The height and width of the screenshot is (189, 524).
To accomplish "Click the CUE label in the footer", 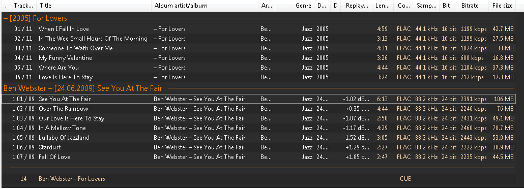I will (x=405, y=179).
